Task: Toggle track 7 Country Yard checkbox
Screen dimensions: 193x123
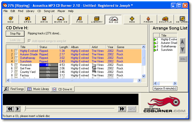Action: click(x=16, y=72)
